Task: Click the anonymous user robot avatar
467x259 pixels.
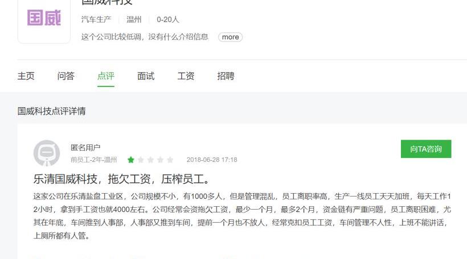Action: point(47,153)
